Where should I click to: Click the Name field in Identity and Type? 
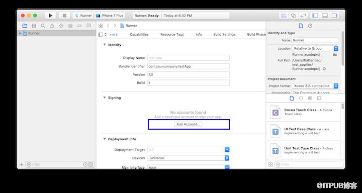[x=315, y=40]
